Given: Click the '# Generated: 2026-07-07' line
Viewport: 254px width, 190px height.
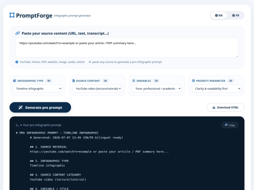Looking at the screenshot, I should point(77,137).
